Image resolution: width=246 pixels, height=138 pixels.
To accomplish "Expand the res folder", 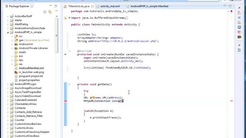I will [x=12, y=64].
